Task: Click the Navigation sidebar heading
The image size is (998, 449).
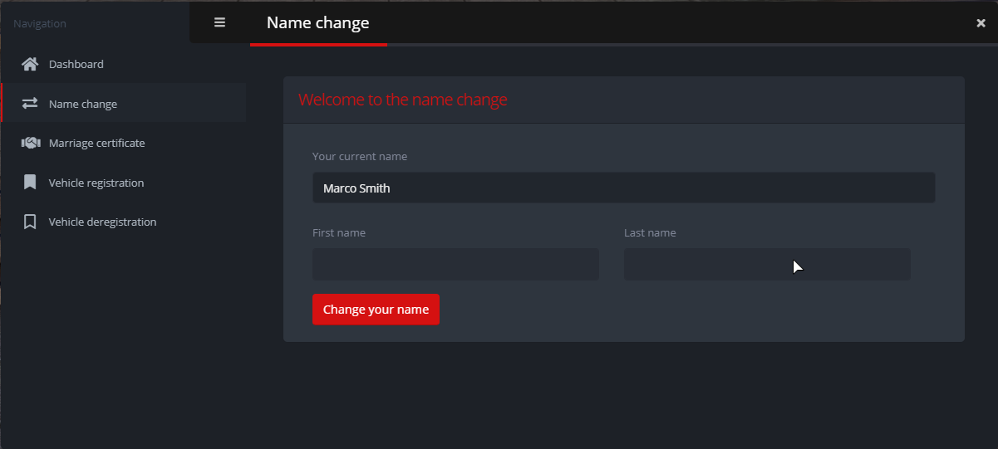Action: pyautogui.click(x=40, y=23)
